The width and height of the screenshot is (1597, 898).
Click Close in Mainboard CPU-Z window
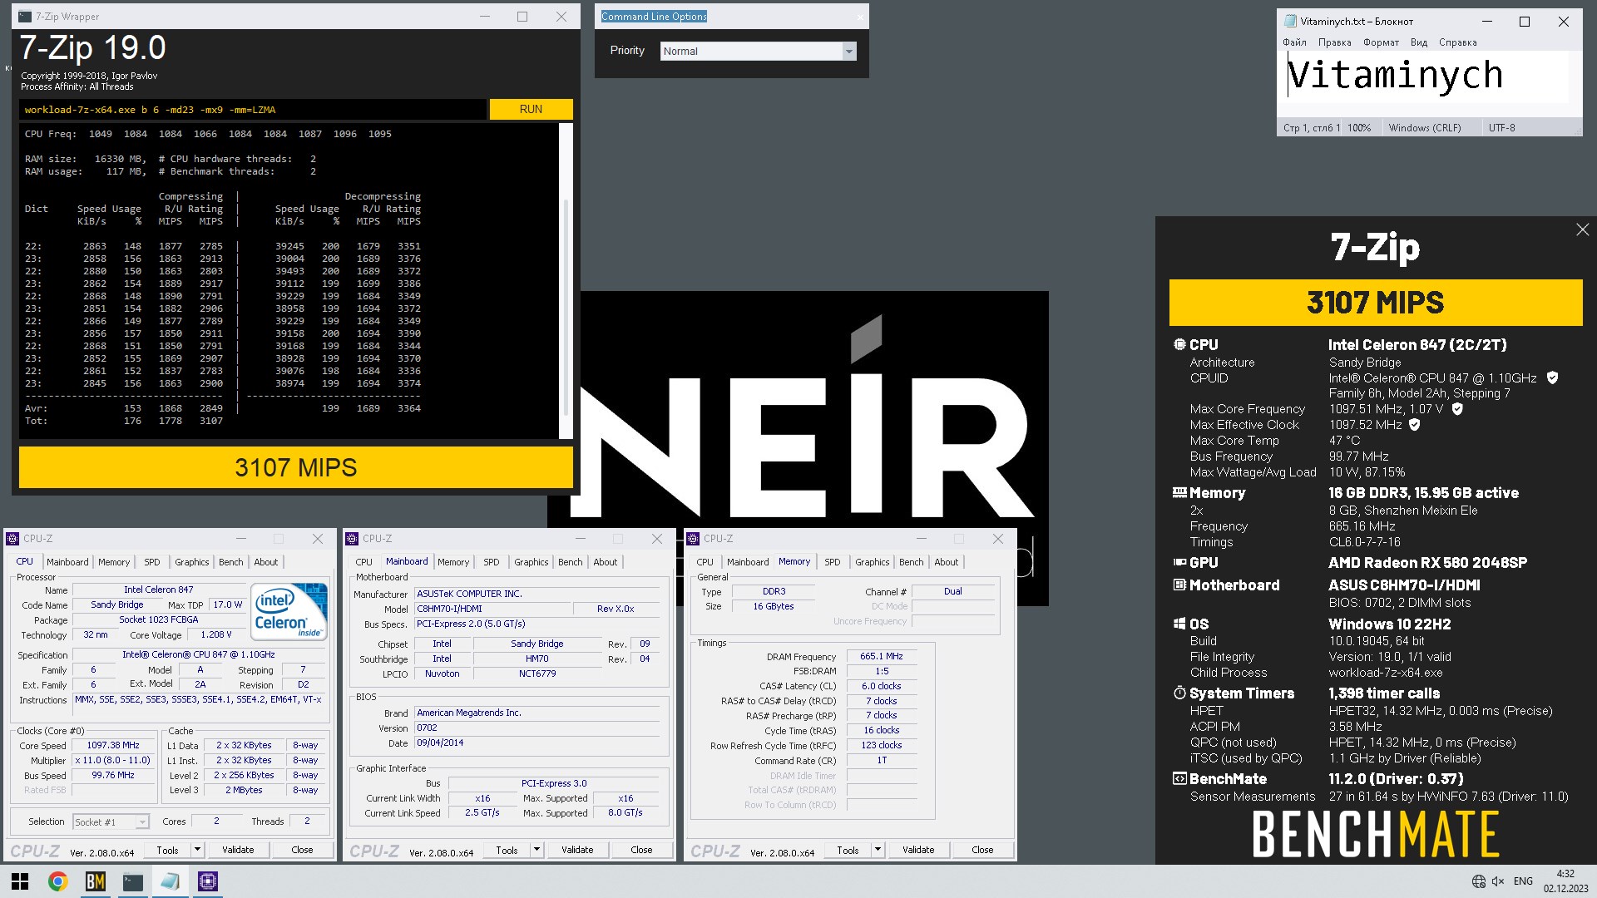(641, 850)
